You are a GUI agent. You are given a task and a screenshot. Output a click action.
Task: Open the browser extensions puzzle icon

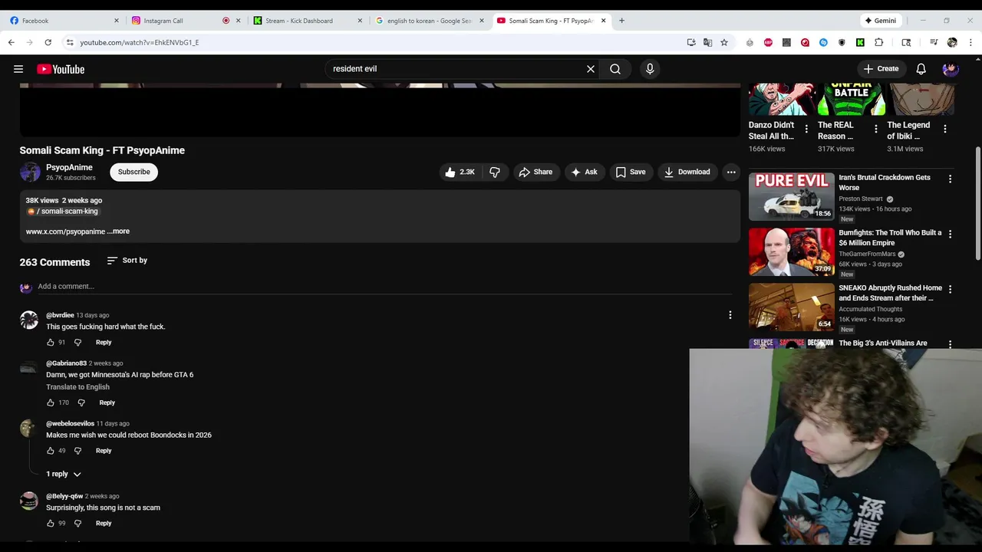[879, 42]
